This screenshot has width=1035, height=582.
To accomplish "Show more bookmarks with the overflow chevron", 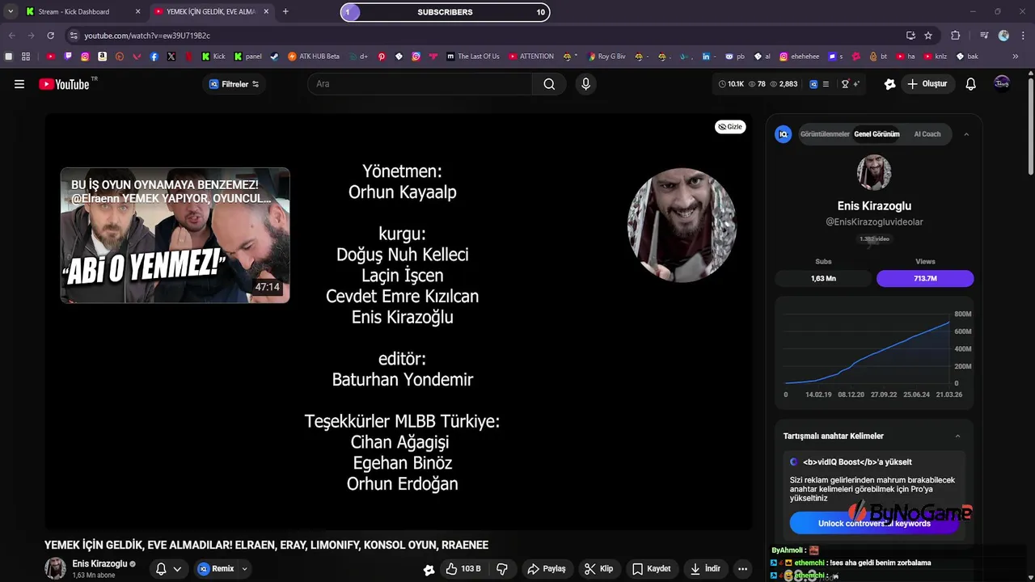I will click(x=1016, y=57).
